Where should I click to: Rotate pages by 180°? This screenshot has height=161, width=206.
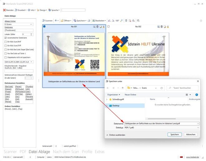[117, 21]
